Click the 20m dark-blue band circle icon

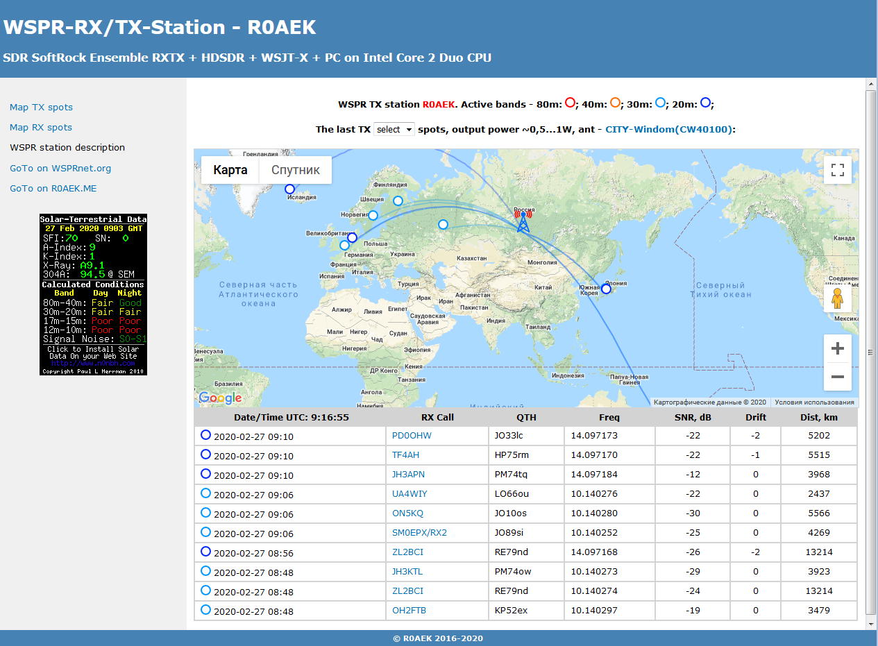click(x=705, y=103)
